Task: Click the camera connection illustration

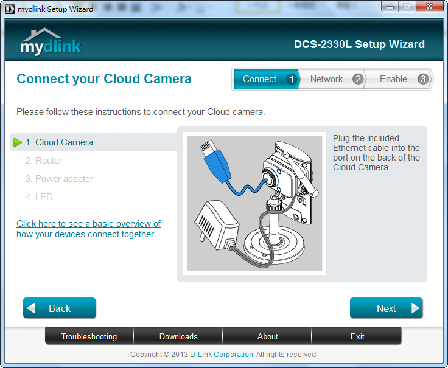Action: [254, 203]
